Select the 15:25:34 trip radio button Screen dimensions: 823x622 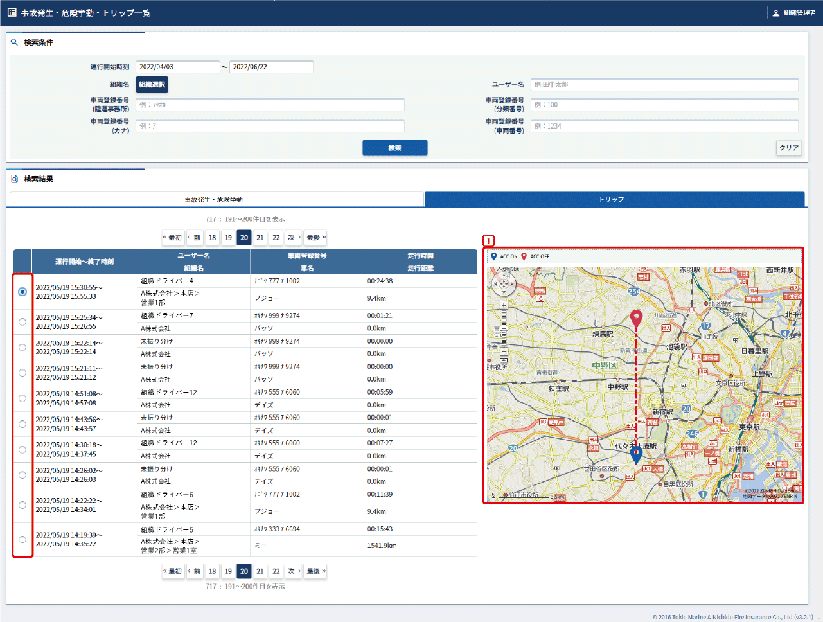(x=22, y=322)
